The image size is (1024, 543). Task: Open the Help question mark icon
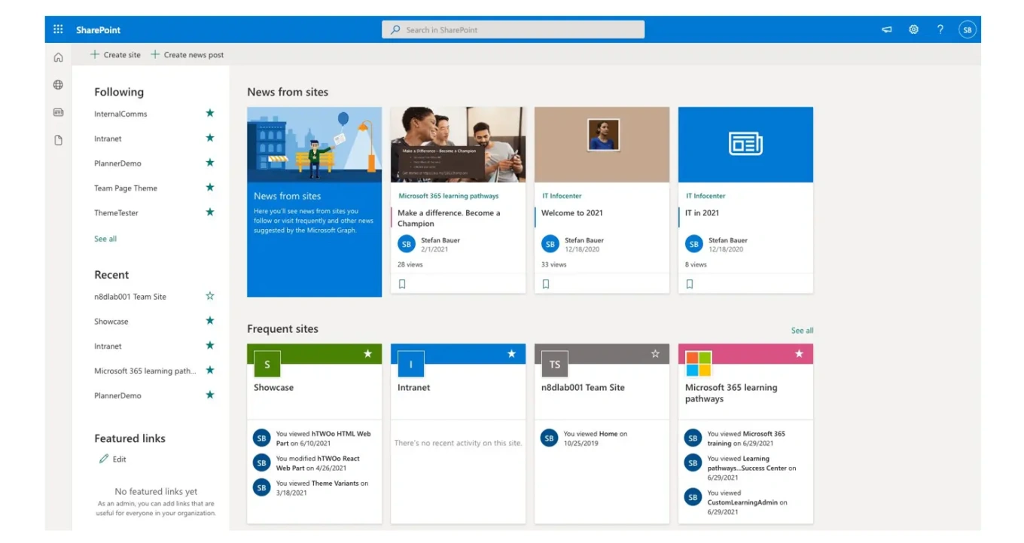[940, 29]
